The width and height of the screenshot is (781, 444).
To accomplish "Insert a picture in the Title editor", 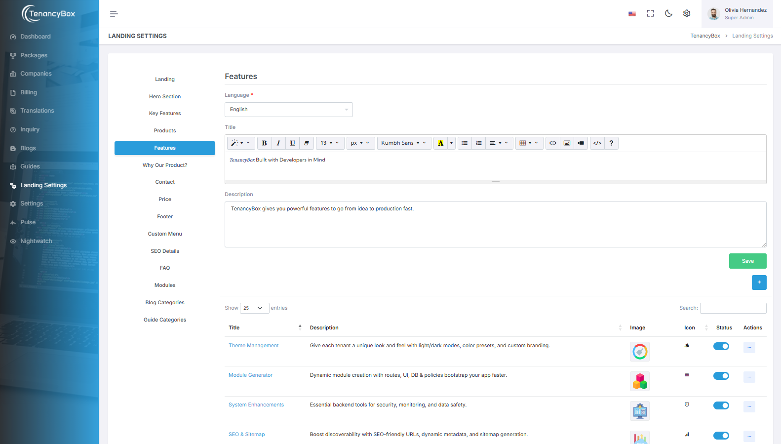I will (567, 143).
